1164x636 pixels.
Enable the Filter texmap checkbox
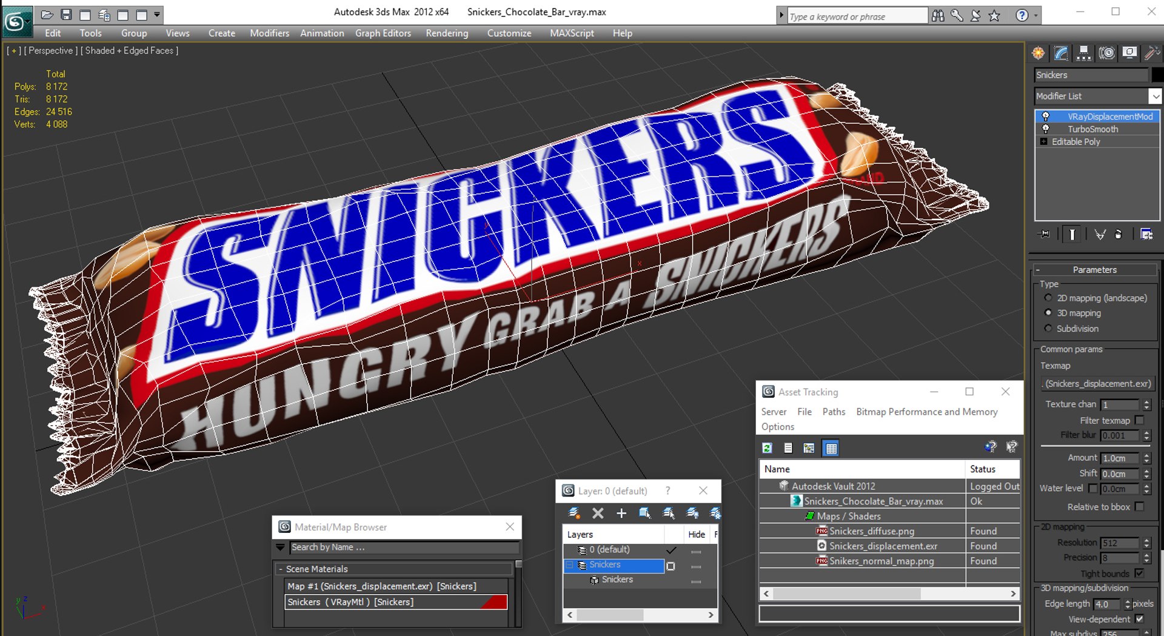click(x=1140, y=420)
